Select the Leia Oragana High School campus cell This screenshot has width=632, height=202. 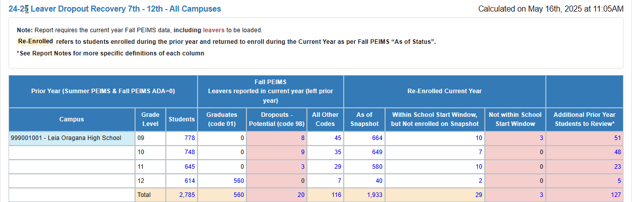(x=72, y=138)
